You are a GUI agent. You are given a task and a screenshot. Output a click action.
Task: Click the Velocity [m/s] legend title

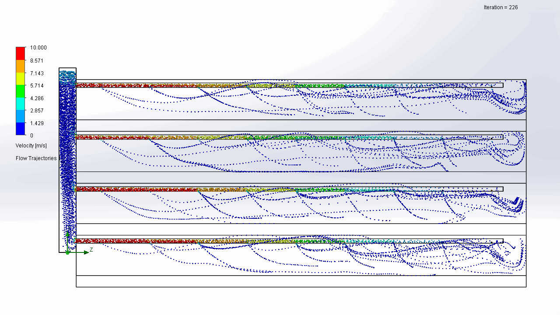31,146
